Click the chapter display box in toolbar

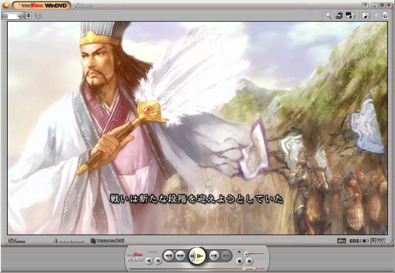13,16
